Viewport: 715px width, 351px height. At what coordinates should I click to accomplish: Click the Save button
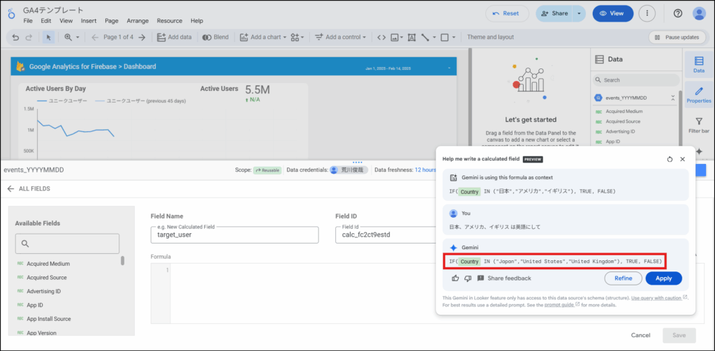679,335
